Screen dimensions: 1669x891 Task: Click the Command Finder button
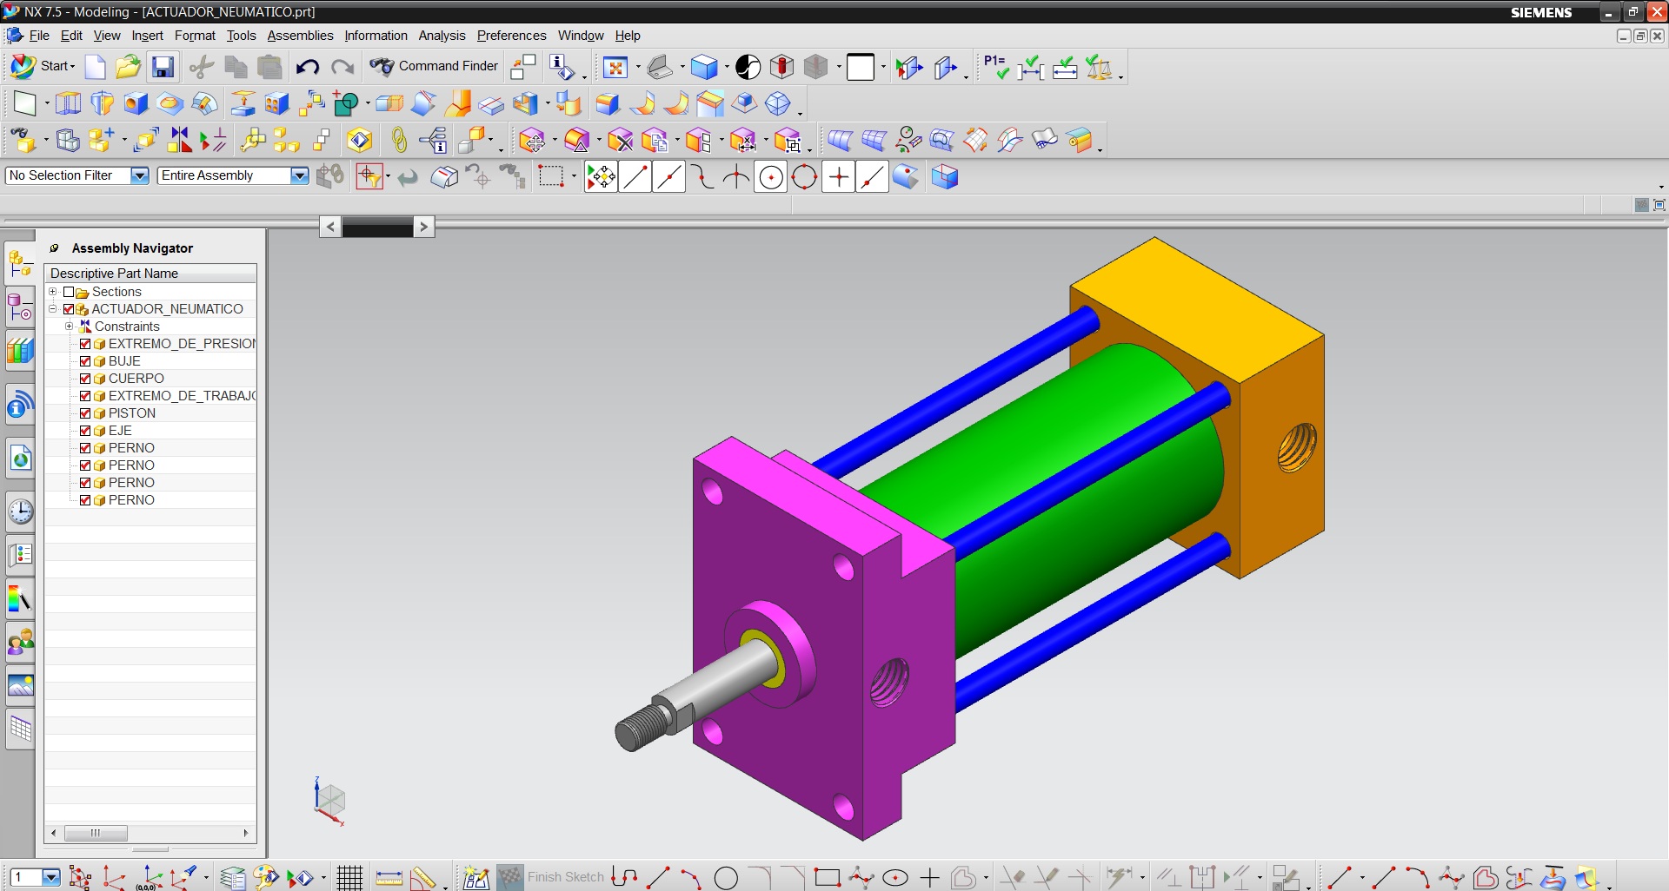(433, 66)
